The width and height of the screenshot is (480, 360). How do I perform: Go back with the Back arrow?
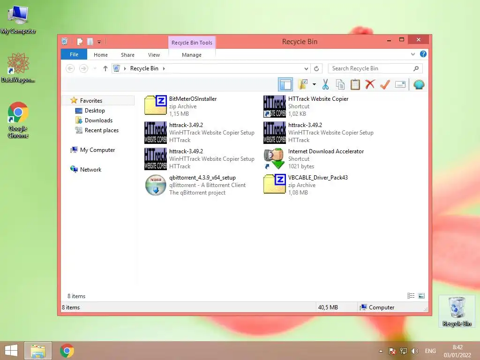point(70,68)
